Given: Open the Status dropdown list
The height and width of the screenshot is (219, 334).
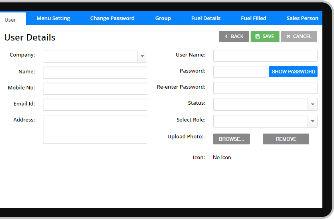Looking at the screenshot, I should (x=312, y=105).
